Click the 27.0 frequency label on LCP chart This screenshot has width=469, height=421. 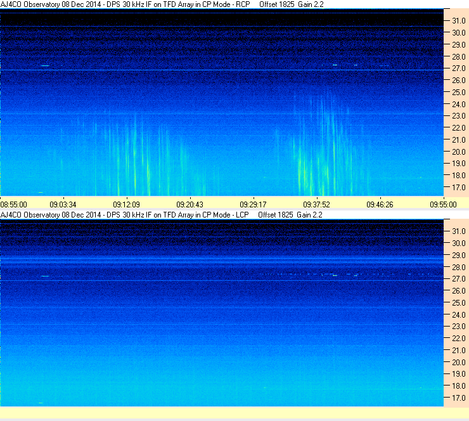[x=459, y=279]
